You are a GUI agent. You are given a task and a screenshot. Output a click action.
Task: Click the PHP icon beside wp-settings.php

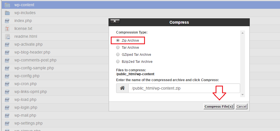pyautogui.click(x=7, y=123)
